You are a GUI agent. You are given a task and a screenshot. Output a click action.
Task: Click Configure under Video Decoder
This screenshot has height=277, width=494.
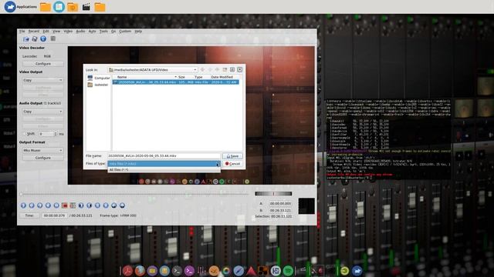point(43,64)
